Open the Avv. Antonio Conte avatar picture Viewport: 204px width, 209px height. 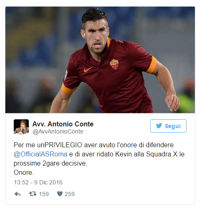tap(21, 127)
